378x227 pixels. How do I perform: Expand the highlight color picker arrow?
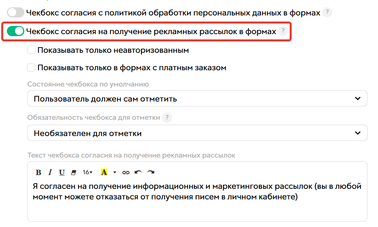(x=115, y=172)
